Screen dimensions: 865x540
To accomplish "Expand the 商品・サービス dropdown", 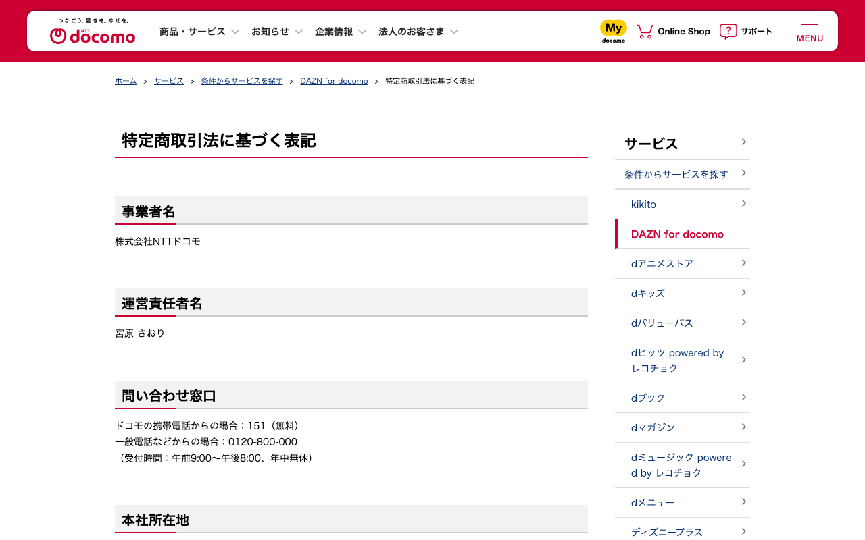I will click(x=200, y=32).
